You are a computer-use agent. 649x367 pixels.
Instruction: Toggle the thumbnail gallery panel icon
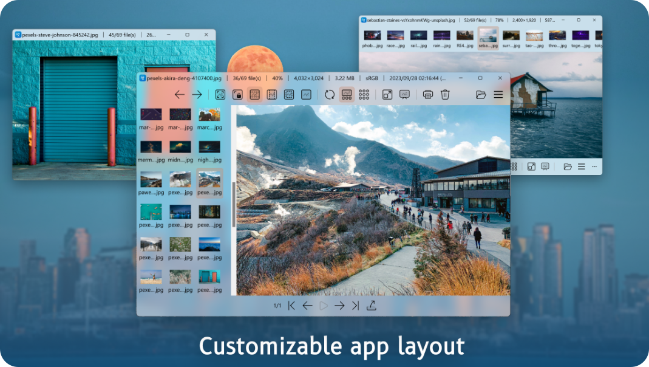pos(347,94)
